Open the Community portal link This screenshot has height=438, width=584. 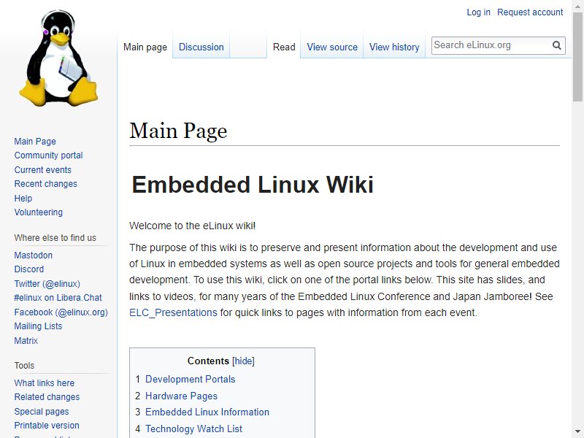[x=48, y=155]
